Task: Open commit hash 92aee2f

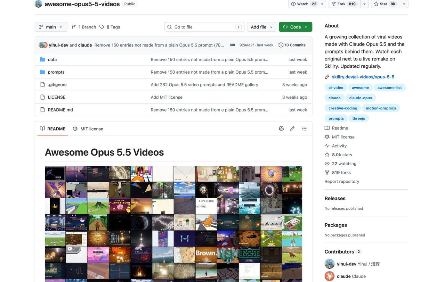Action: (246, 45)
